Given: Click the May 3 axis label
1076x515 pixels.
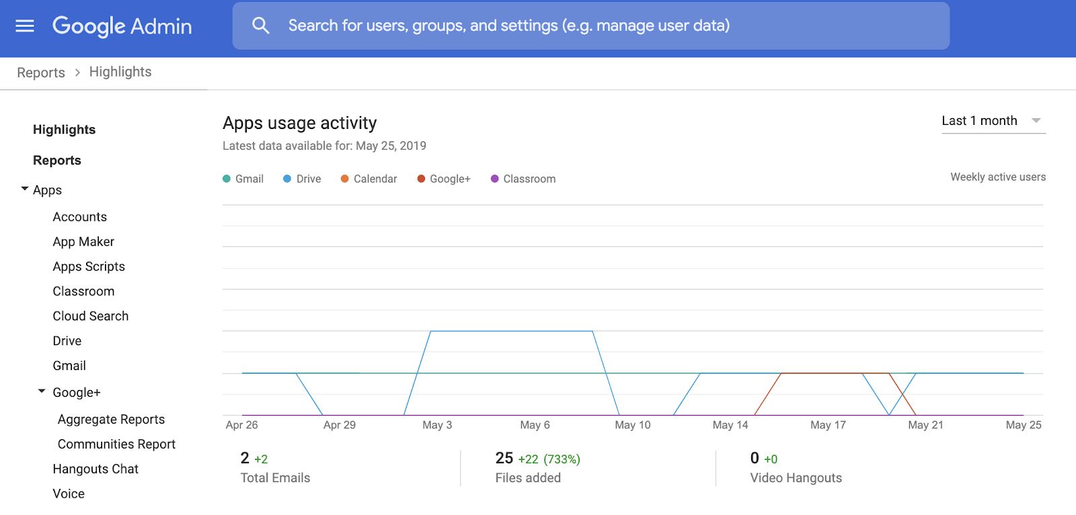Looking at the screenshot, I should point(437,425).
